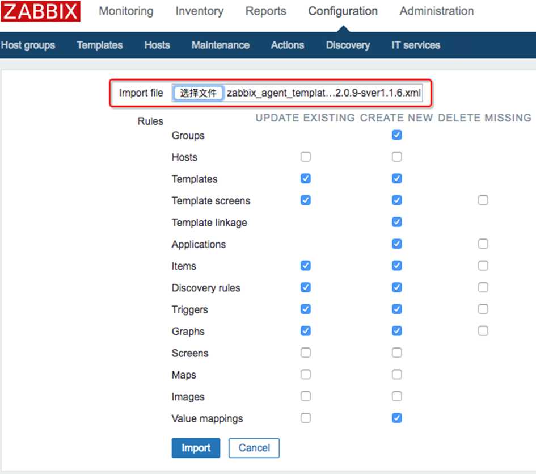
Task: Go to Actions submenu
Action: 287,45
